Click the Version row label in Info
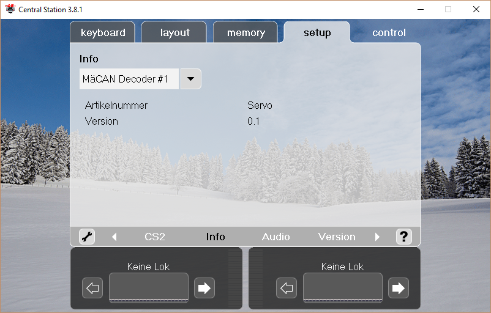The width and height of the screenshot is (491, 313). coord(102,121)
